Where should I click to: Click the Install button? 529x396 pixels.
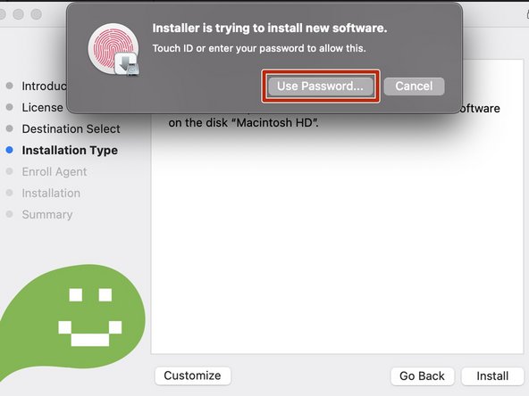(492, 375)
